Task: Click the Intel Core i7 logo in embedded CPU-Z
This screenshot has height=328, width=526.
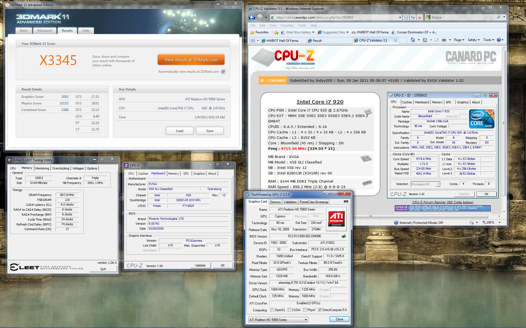Action: click(x=482, y=119)
